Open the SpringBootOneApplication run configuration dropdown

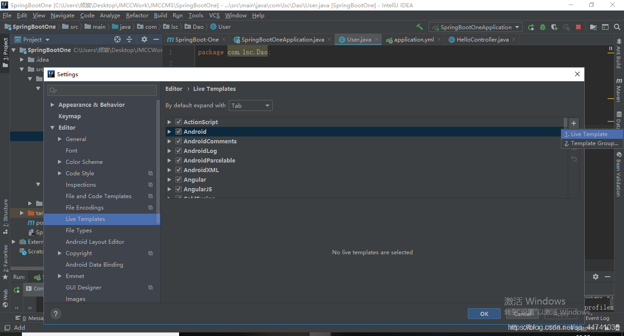475,27
